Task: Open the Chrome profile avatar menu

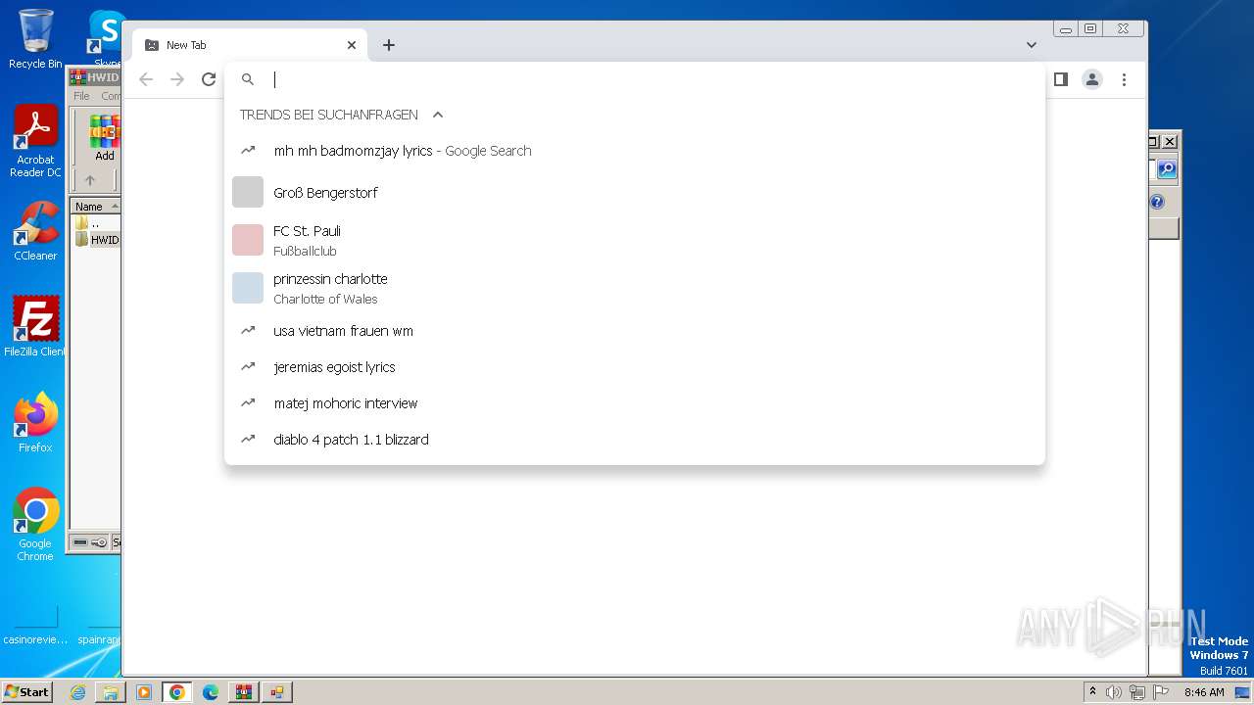Action: tap(1092, 79)
